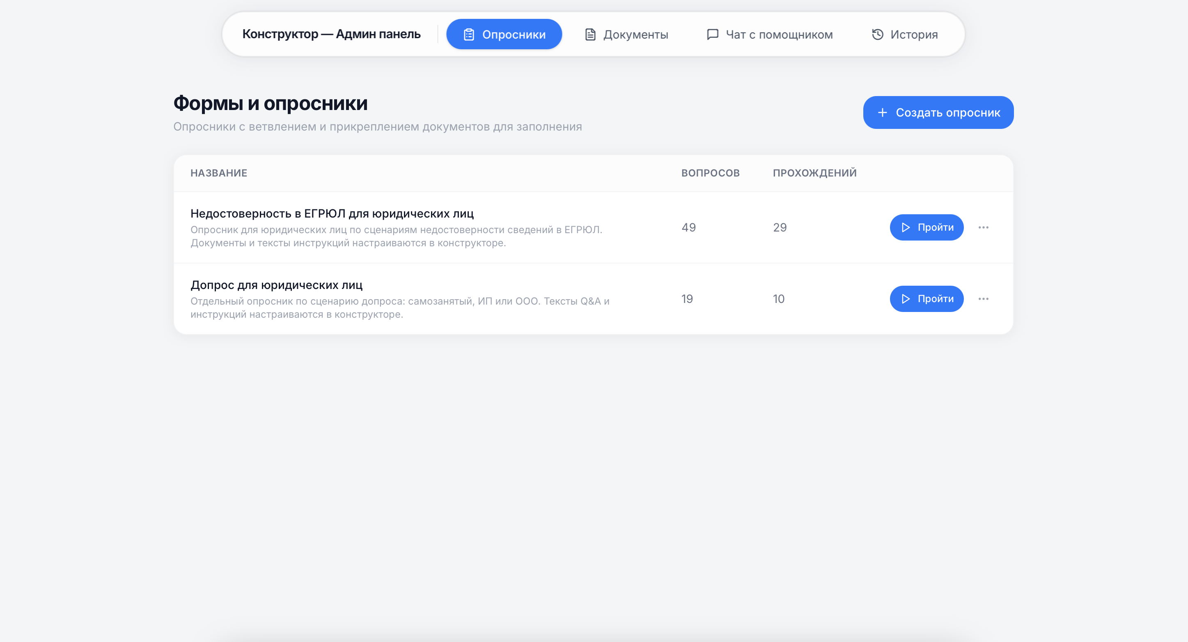The image size is (1188, 642).
Task: Click the plus icon in Создать опросник
Action: click(x=882, y=112)
